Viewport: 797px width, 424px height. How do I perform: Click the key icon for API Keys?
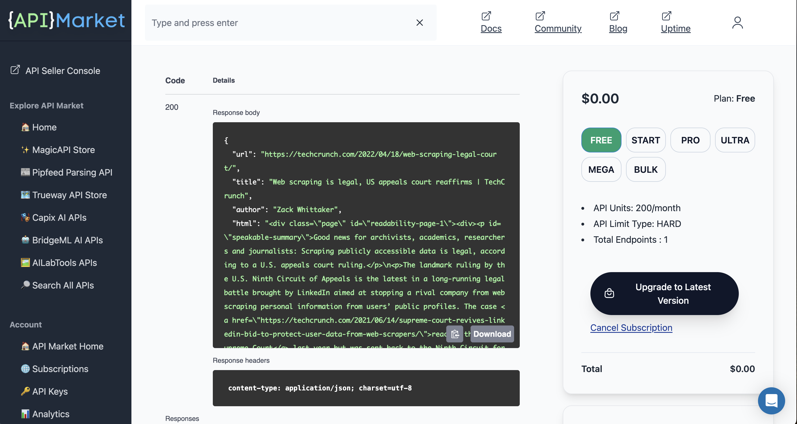tap(25, 391)
